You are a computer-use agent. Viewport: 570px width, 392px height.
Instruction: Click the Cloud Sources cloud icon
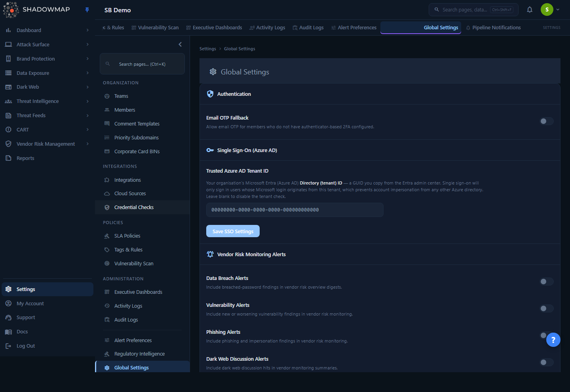click(107, 194)
